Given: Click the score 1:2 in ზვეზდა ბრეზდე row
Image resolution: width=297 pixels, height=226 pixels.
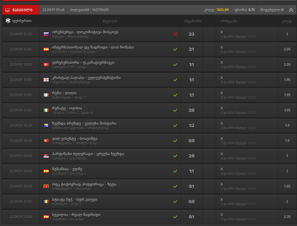Looking at the screenshot, I should [191, 125].
